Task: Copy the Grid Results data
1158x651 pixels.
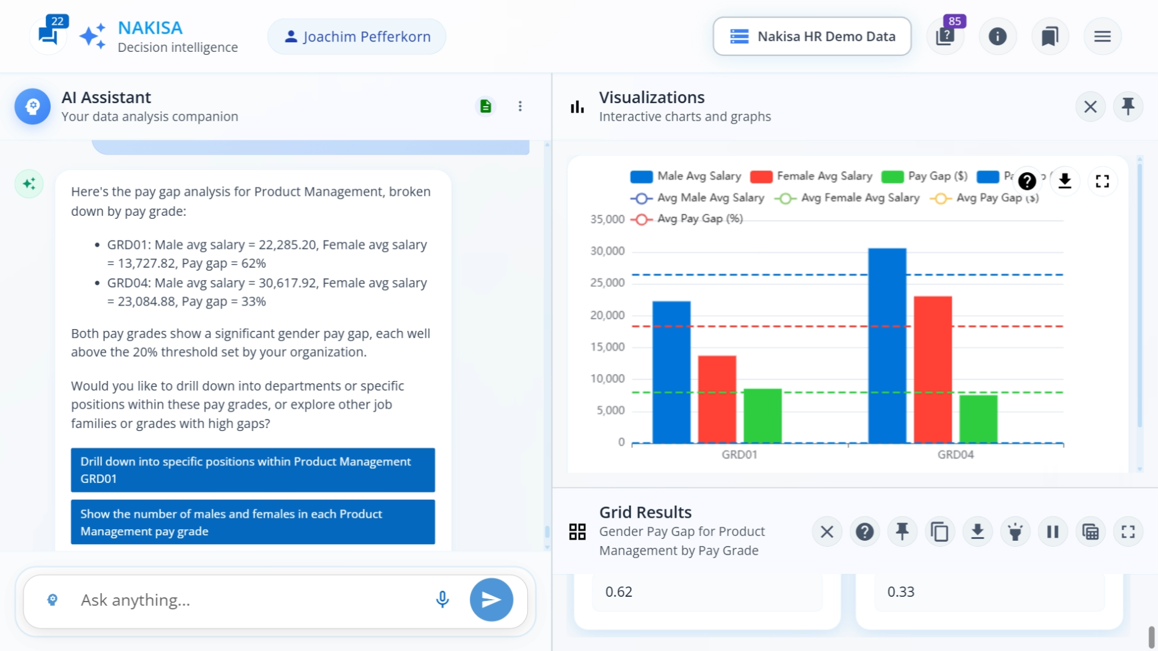Action: click(x=940, y=532)
